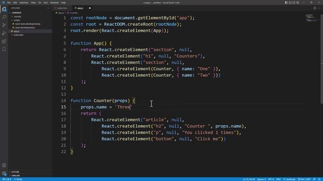Switch to the index.html editor tab
Viewport: 323px width, 181px height.
coord(62,8)
